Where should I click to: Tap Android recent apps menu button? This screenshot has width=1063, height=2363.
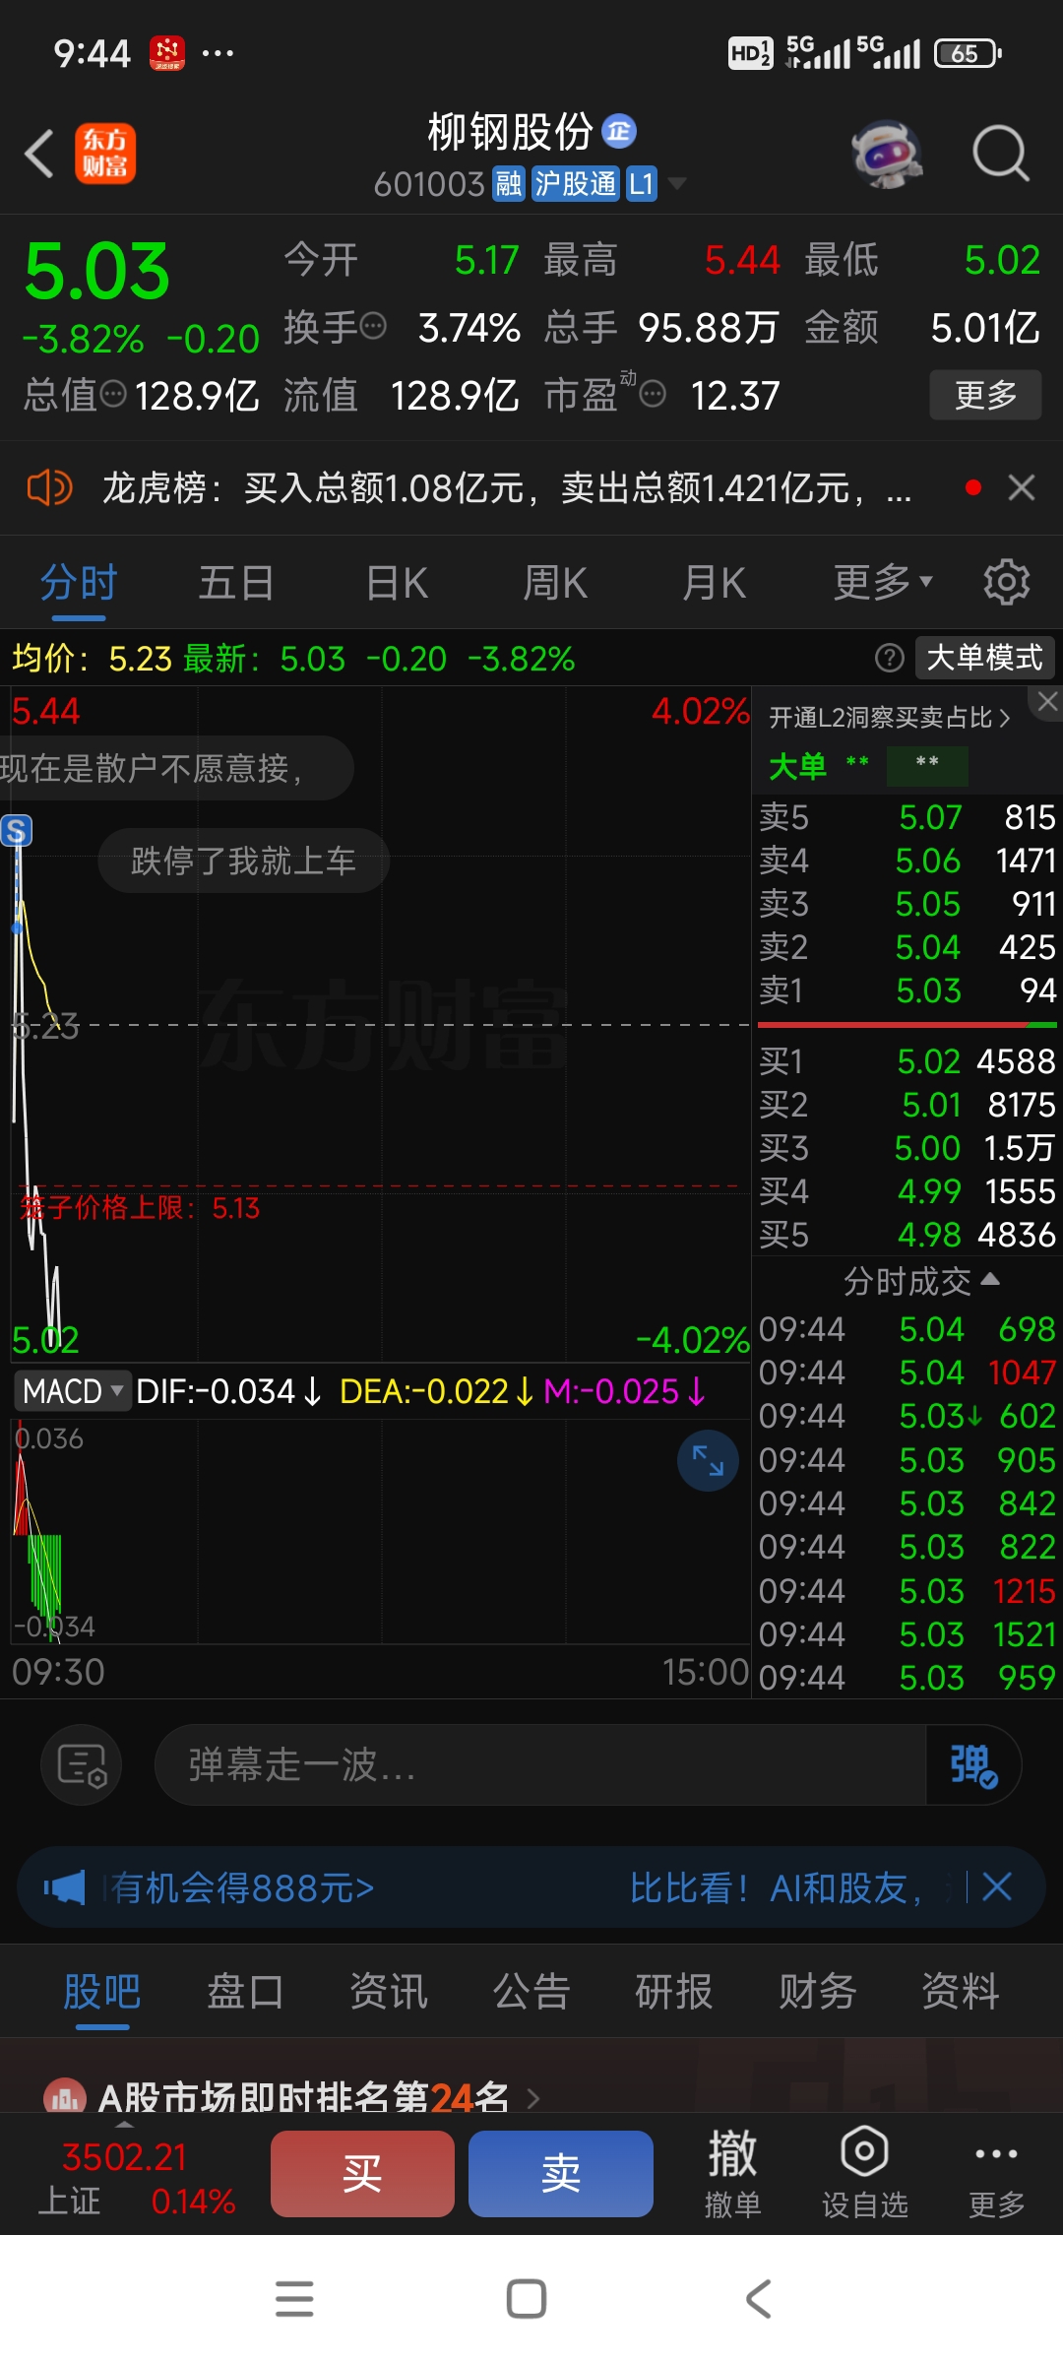(294, 2299)
